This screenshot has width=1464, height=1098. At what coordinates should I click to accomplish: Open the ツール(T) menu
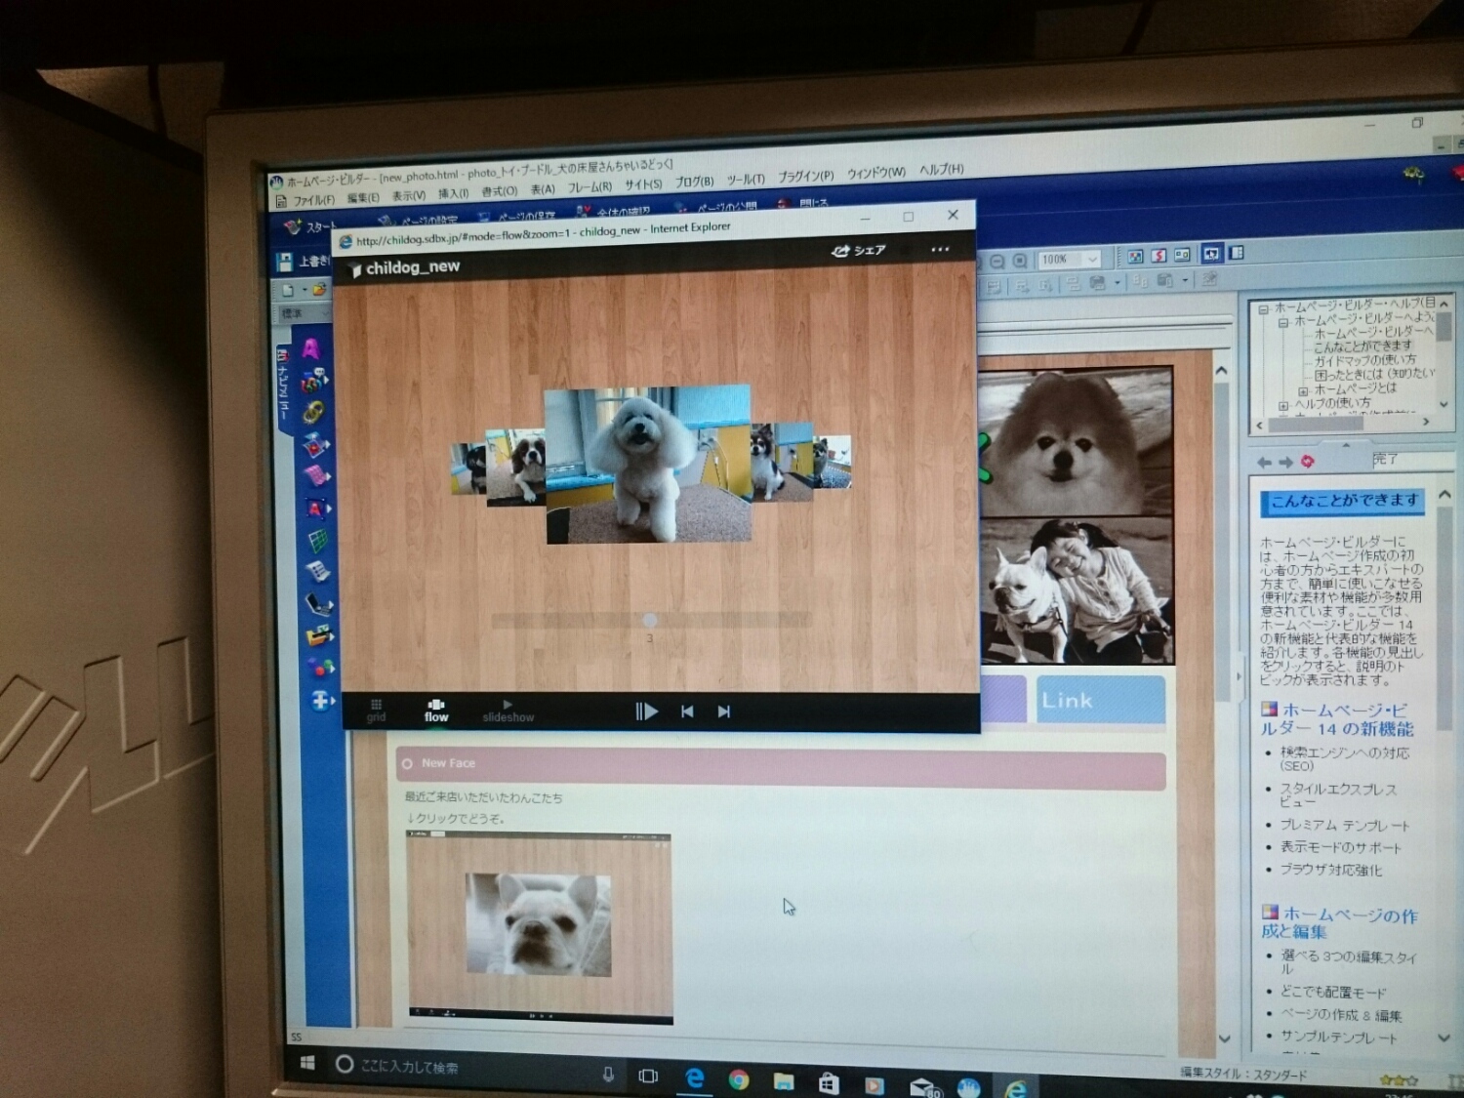746,180
